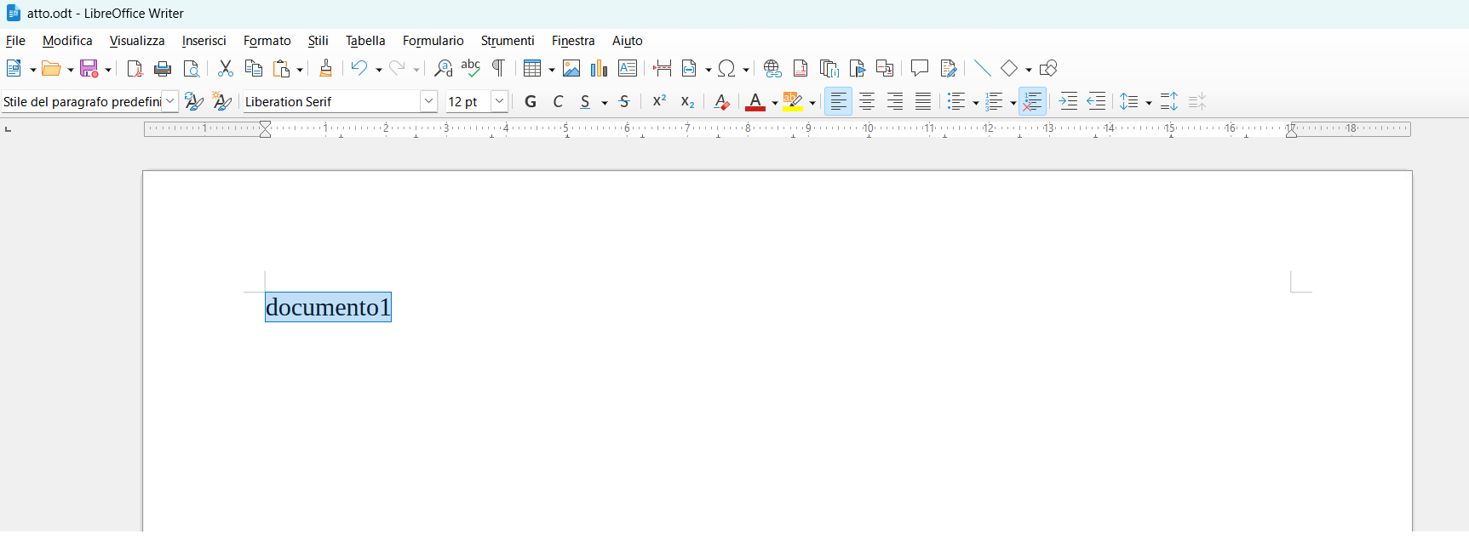
Task: Insert chart icon
Action: coord(600,68)
